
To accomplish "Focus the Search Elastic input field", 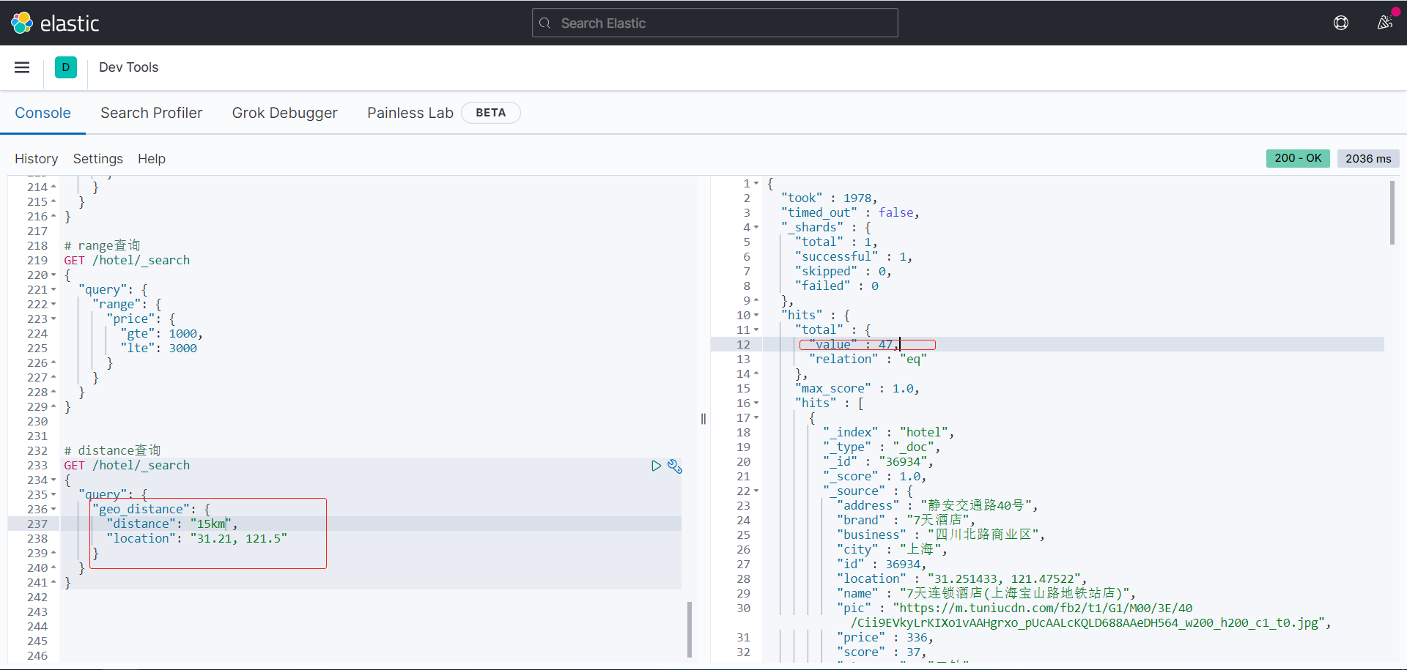I will [725, 23].
